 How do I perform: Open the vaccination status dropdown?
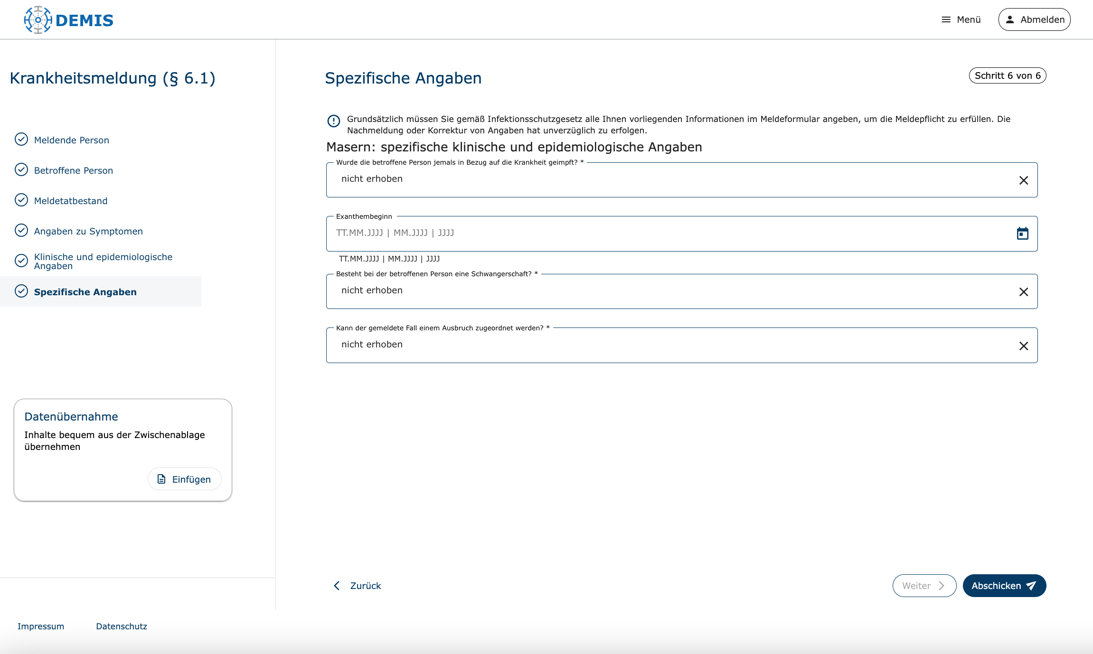tap(665, 180)
